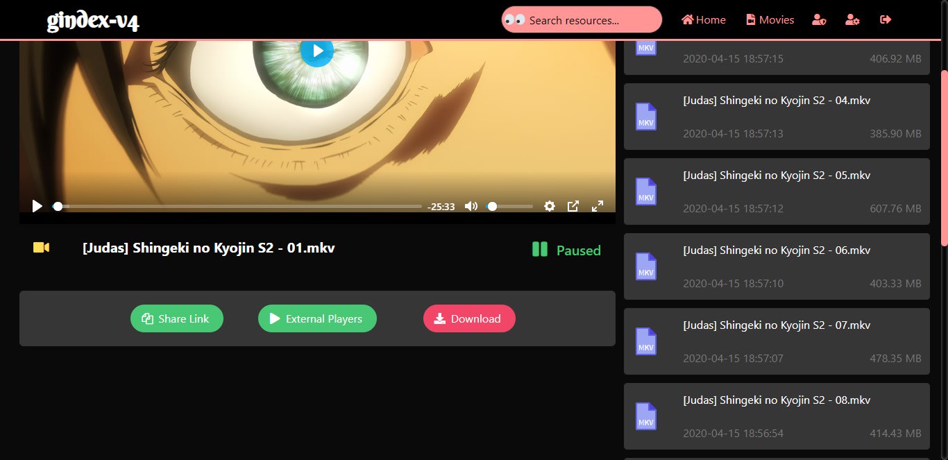Image resolution: width=948 pixels, height=460 pixels.
Task: Download the current episode
Action: (x=469, y=318)
